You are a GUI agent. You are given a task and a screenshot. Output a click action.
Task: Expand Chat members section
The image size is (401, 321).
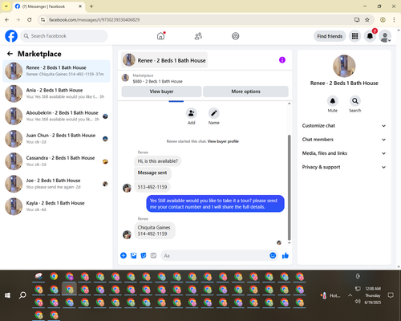pyautogui.click(x=344, y=140)
